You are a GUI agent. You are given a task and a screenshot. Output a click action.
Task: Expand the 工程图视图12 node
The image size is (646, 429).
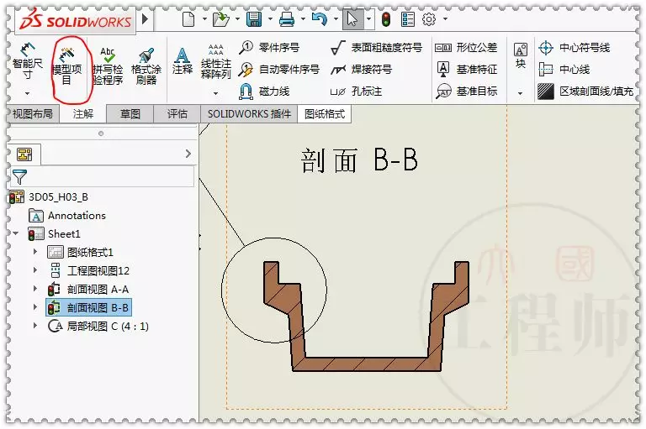pyautogui.click(x=35, y=270)
